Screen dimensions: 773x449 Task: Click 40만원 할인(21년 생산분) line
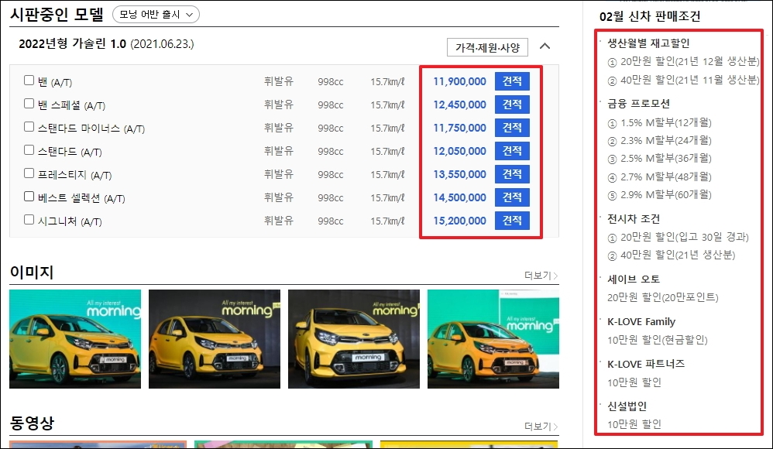point(672,255)
